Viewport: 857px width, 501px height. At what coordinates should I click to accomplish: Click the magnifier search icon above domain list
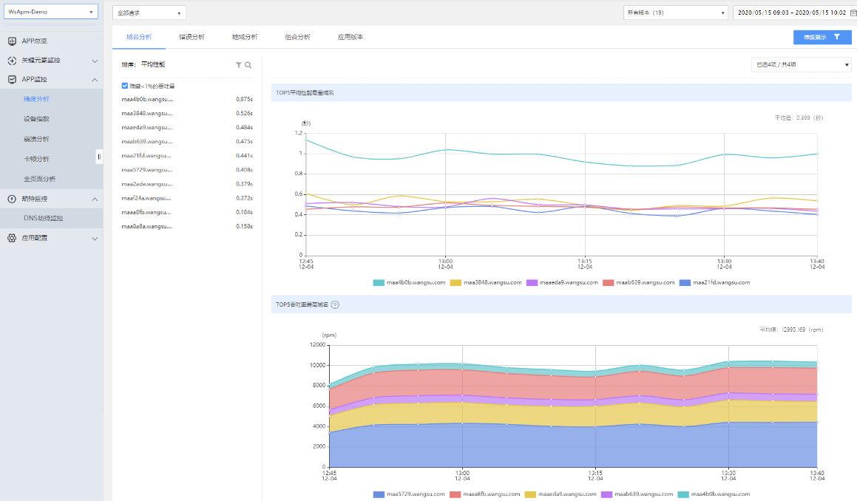click(x=248, y=65)
